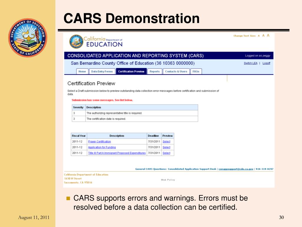Set text size to smallest A
Image resolution: width=302 pixels, height=227 pixels.
click(x=259, y=36)
